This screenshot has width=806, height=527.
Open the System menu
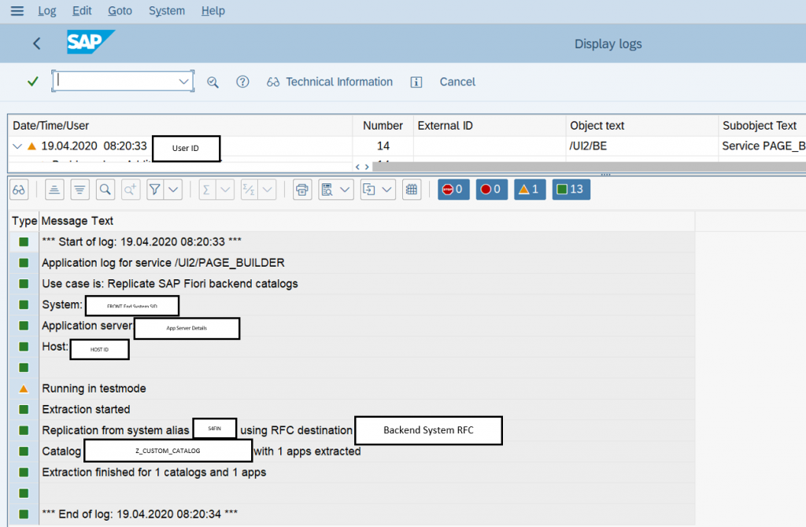tap(167, 11)
